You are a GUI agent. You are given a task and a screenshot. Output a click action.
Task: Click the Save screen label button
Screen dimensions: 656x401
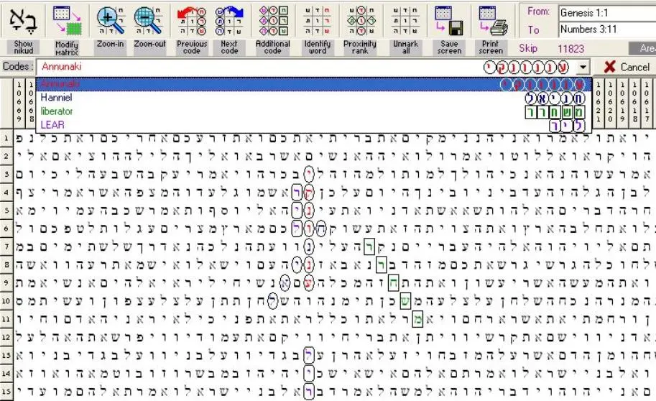pyautogui.click(x=449, y=47)
